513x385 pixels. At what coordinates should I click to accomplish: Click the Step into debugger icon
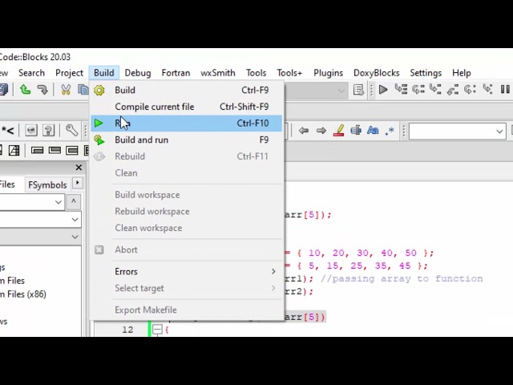435,89
